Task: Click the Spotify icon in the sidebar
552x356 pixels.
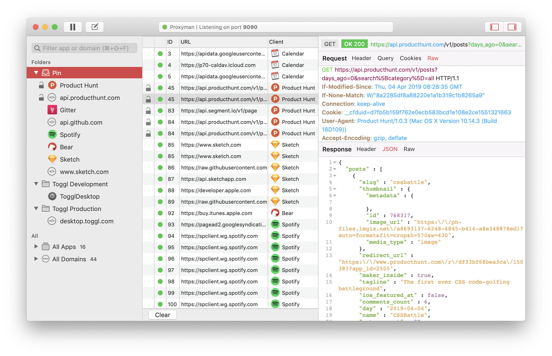Action: pos(52,135)
